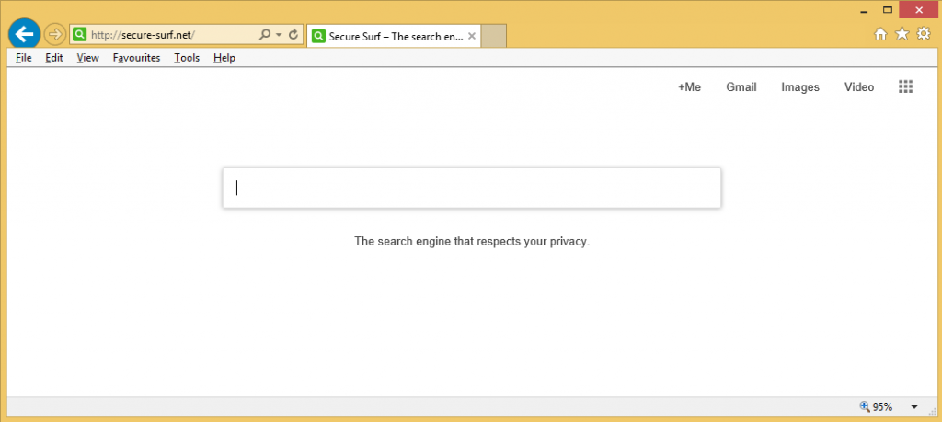The image size is (942, 422).
Task: Open the zoom level dropdown arrow
Action: click(x=914, y=406)
